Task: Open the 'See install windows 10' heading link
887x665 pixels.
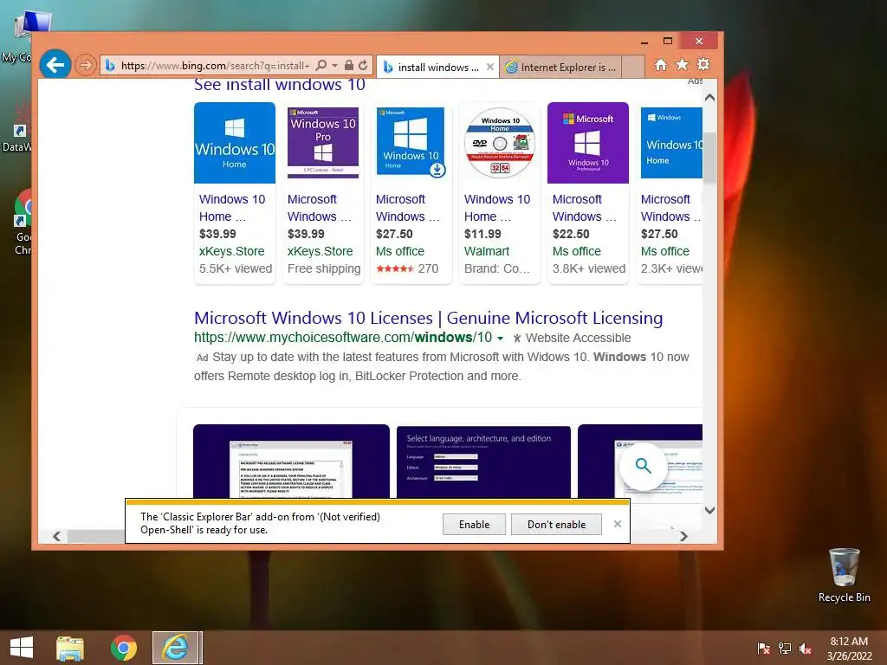Action: (x=280, y=85)
